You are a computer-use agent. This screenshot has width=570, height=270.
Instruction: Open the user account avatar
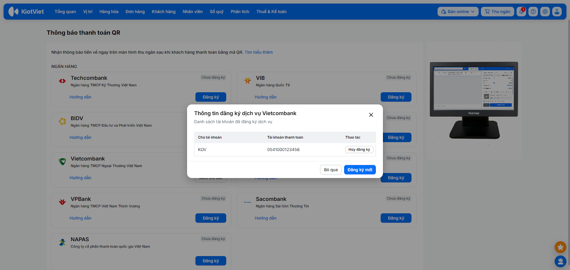click(557, 12)
